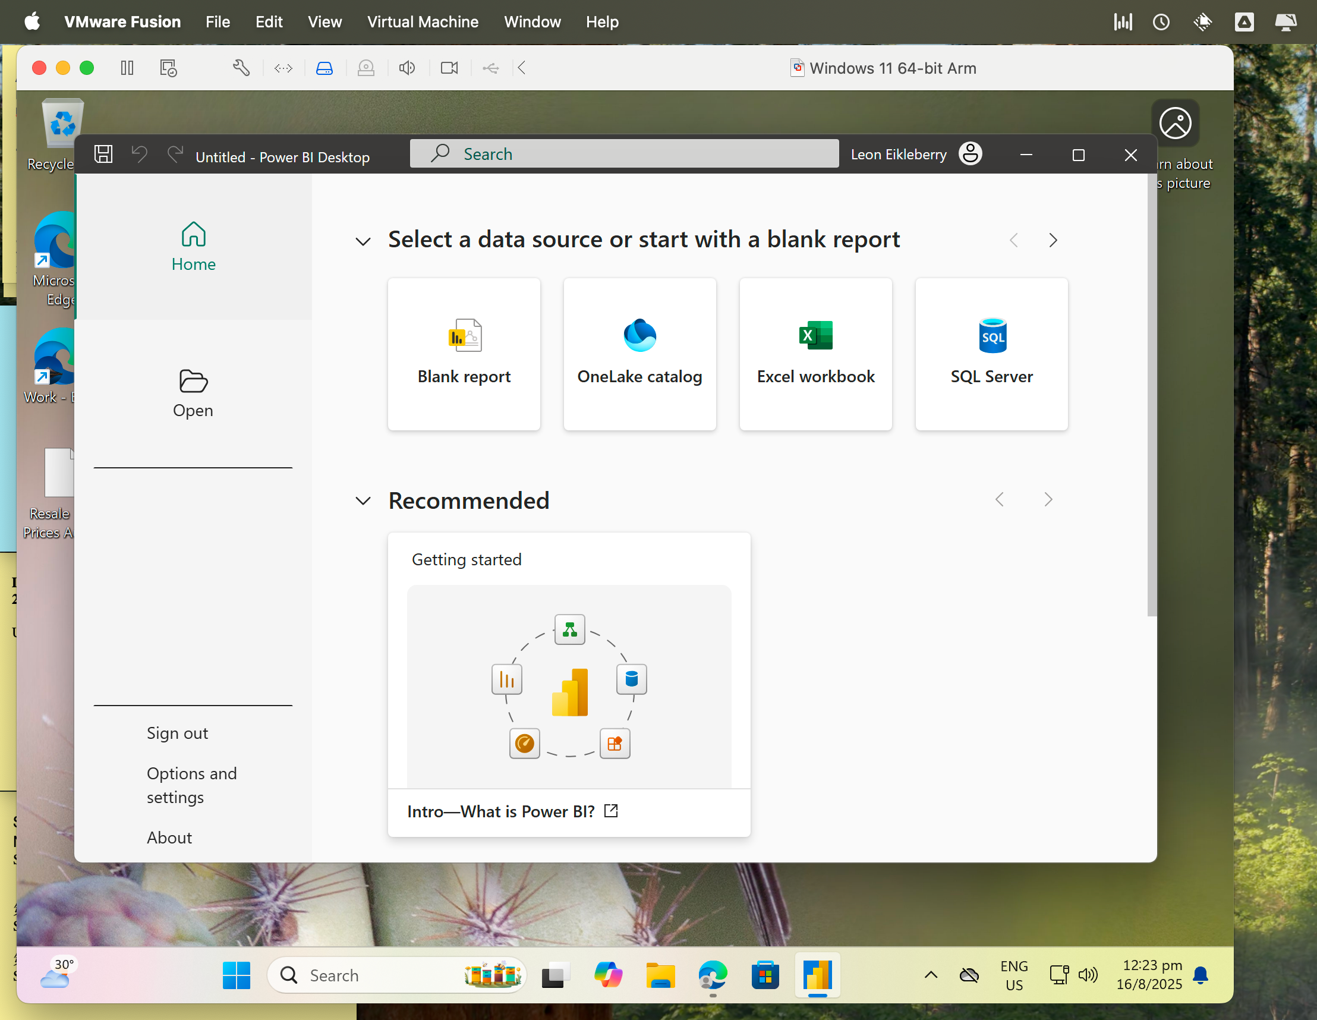Show hidden system tray icons chevron
The width and height of the screenshot is (1317, 1020).
pos(931,975)
